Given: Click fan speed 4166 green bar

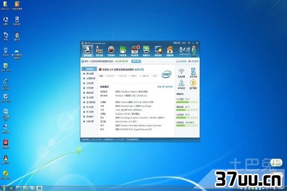Looking at the screenshot, I should pyautogui.click(x=187, y=126).
